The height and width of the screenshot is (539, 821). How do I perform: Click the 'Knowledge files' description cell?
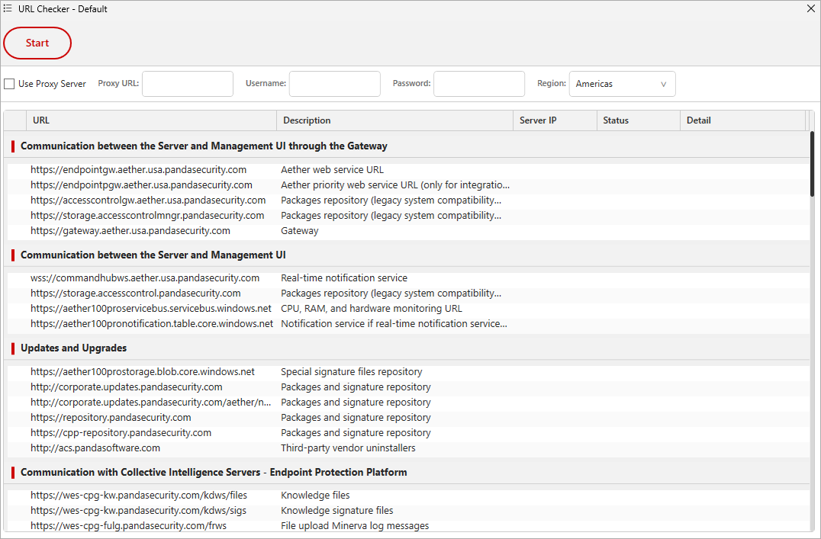click(315, 495)
